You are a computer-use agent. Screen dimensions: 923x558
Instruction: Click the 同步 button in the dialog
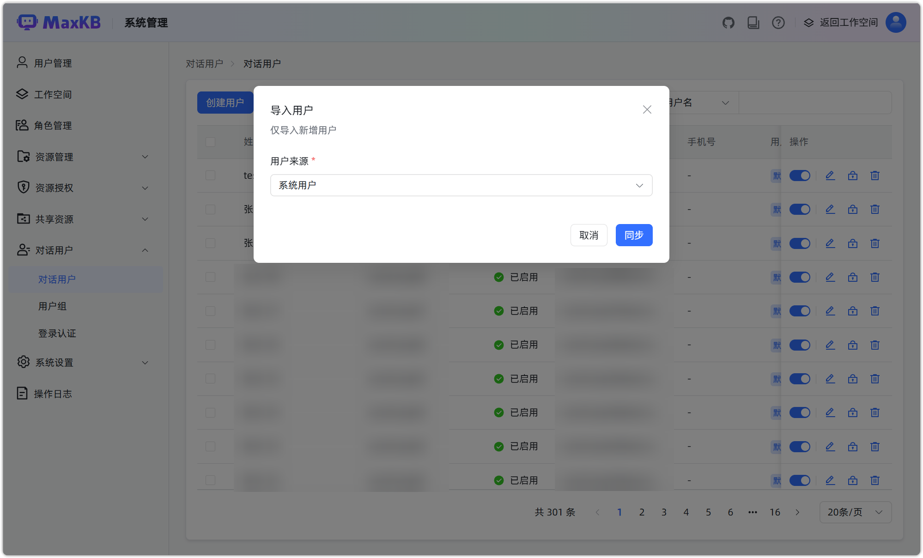tap(634, 235)
